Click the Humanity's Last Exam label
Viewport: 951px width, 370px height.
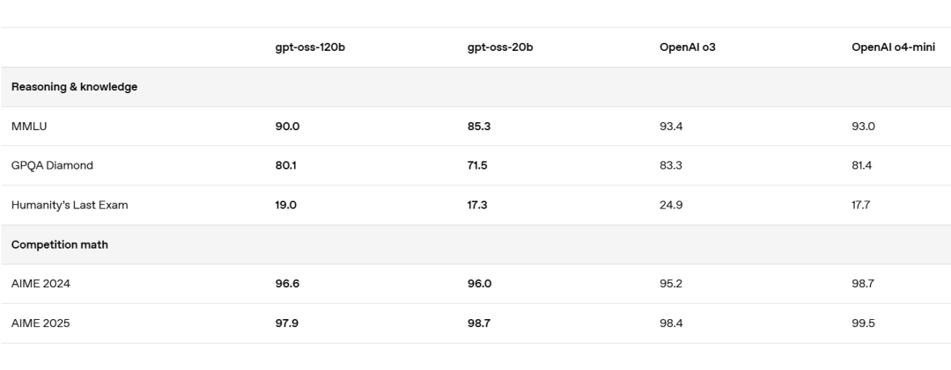coord(70,206)
